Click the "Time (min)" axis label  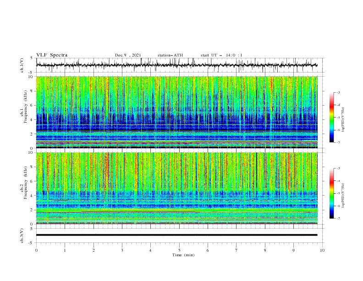[183, 255]
